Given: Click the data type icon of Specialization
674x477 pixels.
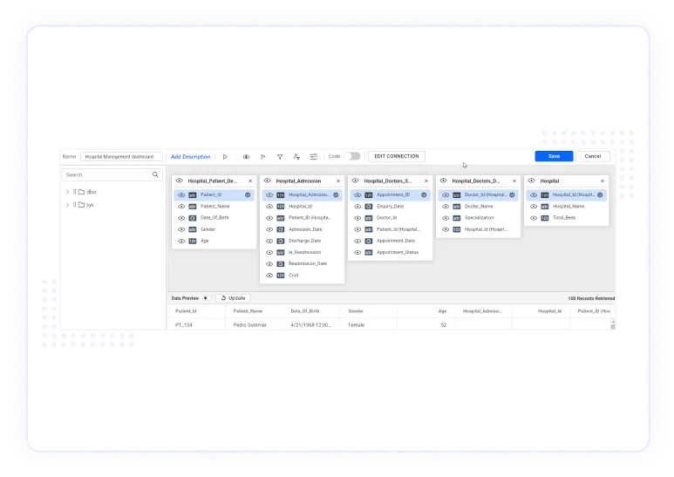Looking at the screenshot, I should click(457, 218).
